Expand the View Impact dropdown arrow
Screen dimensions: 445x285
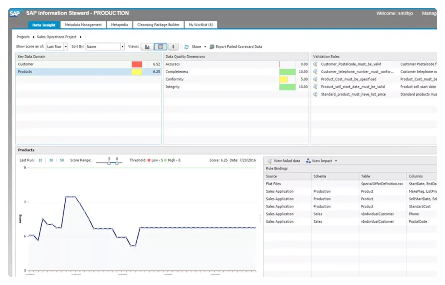click(x=335, y=161)
